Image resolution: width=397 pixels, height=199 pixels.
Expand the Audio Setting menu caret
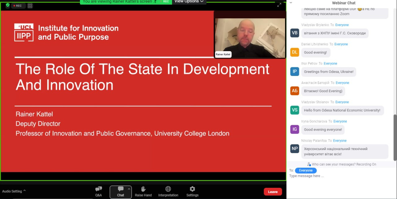tap(25, 191)
